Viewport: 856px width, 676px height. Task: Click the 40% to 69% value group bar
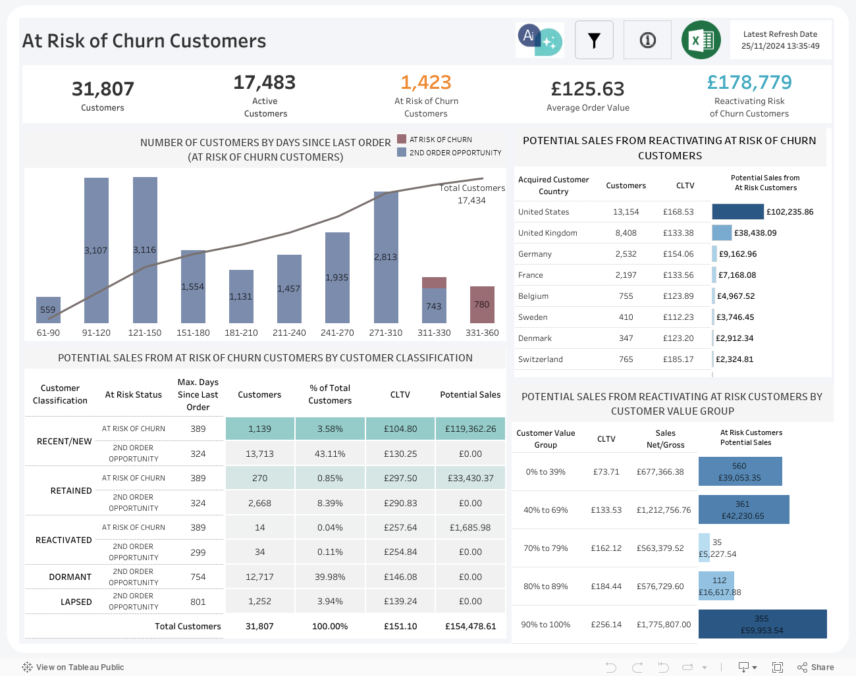point(743,509)
